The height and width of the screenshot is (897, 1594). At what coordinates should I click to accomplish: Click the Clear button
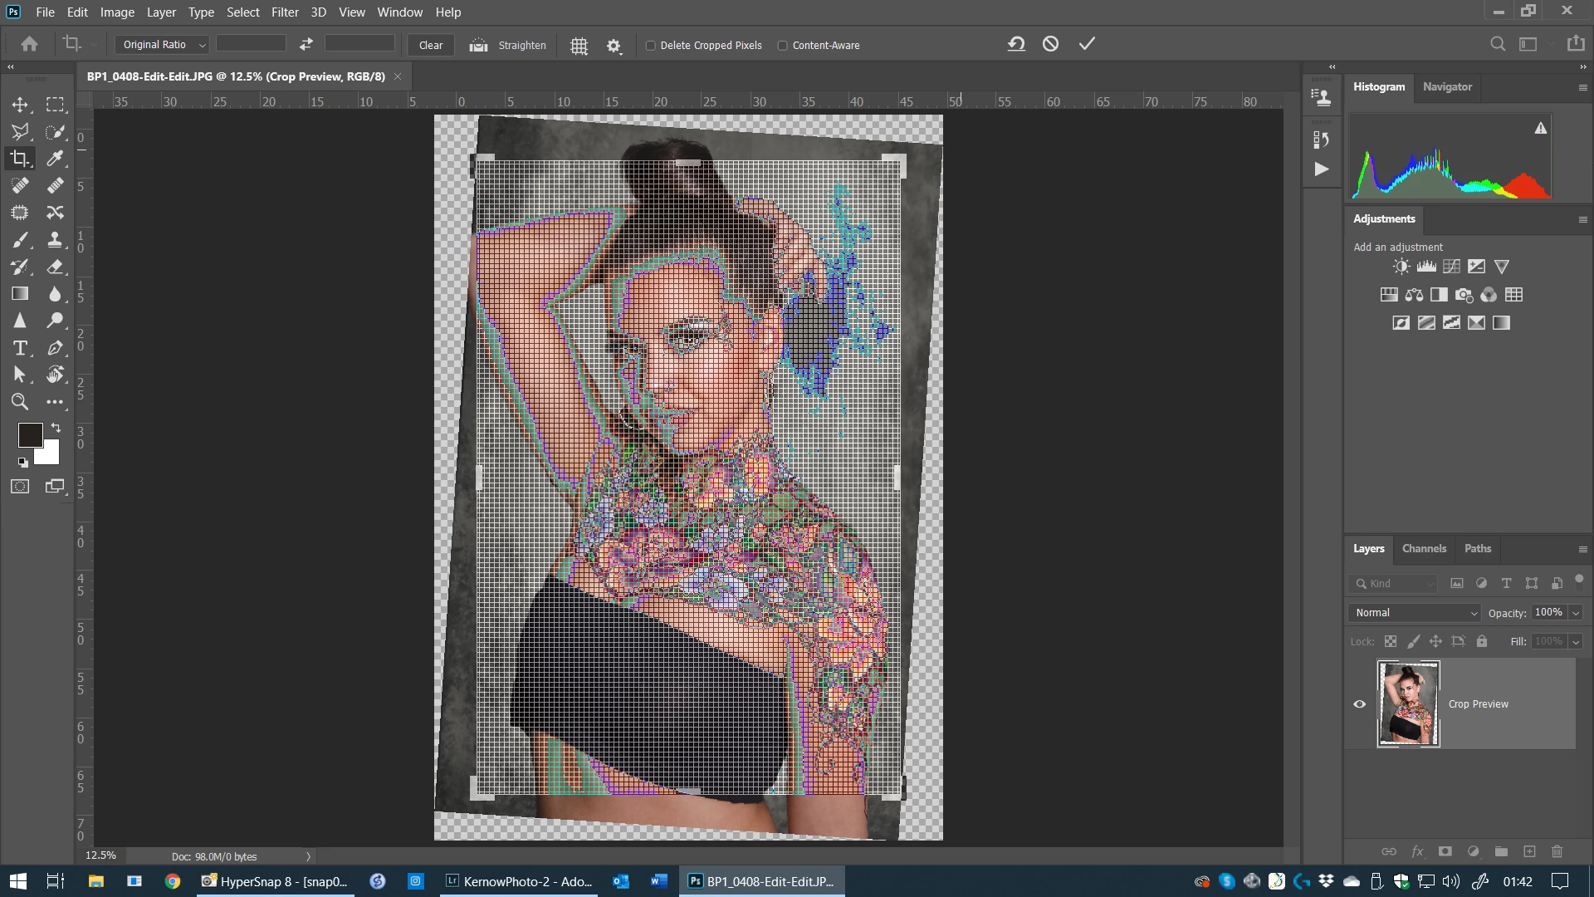coord(431,46)
